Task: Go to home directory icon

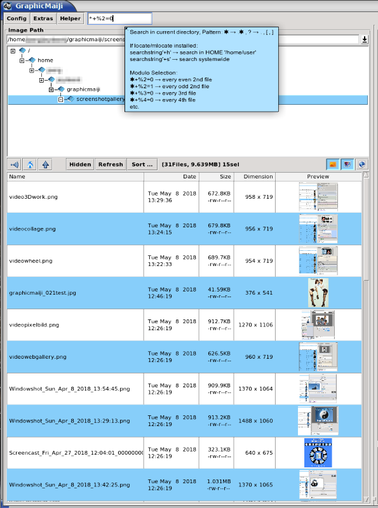Action: (x=30, y=164)
